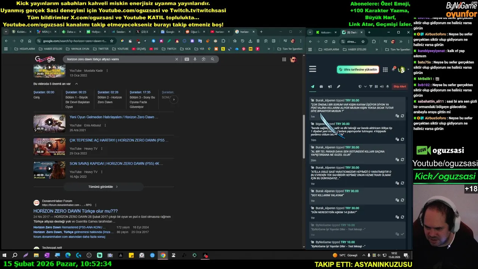This screenshot has width=478, height=269.
Task: Toggle the shield moderation icon
Action: coord(360,87)
